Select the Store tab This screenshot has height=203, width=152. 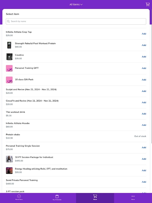[x=95, y=197]
